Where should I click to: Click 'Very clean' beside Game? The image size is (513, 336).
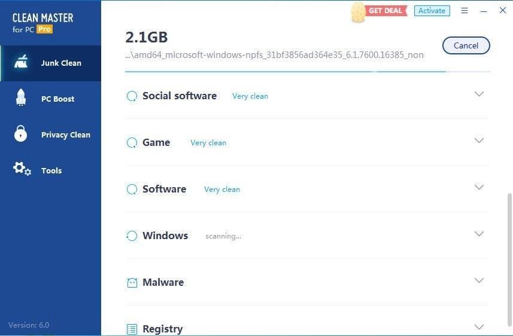[208, 143]
